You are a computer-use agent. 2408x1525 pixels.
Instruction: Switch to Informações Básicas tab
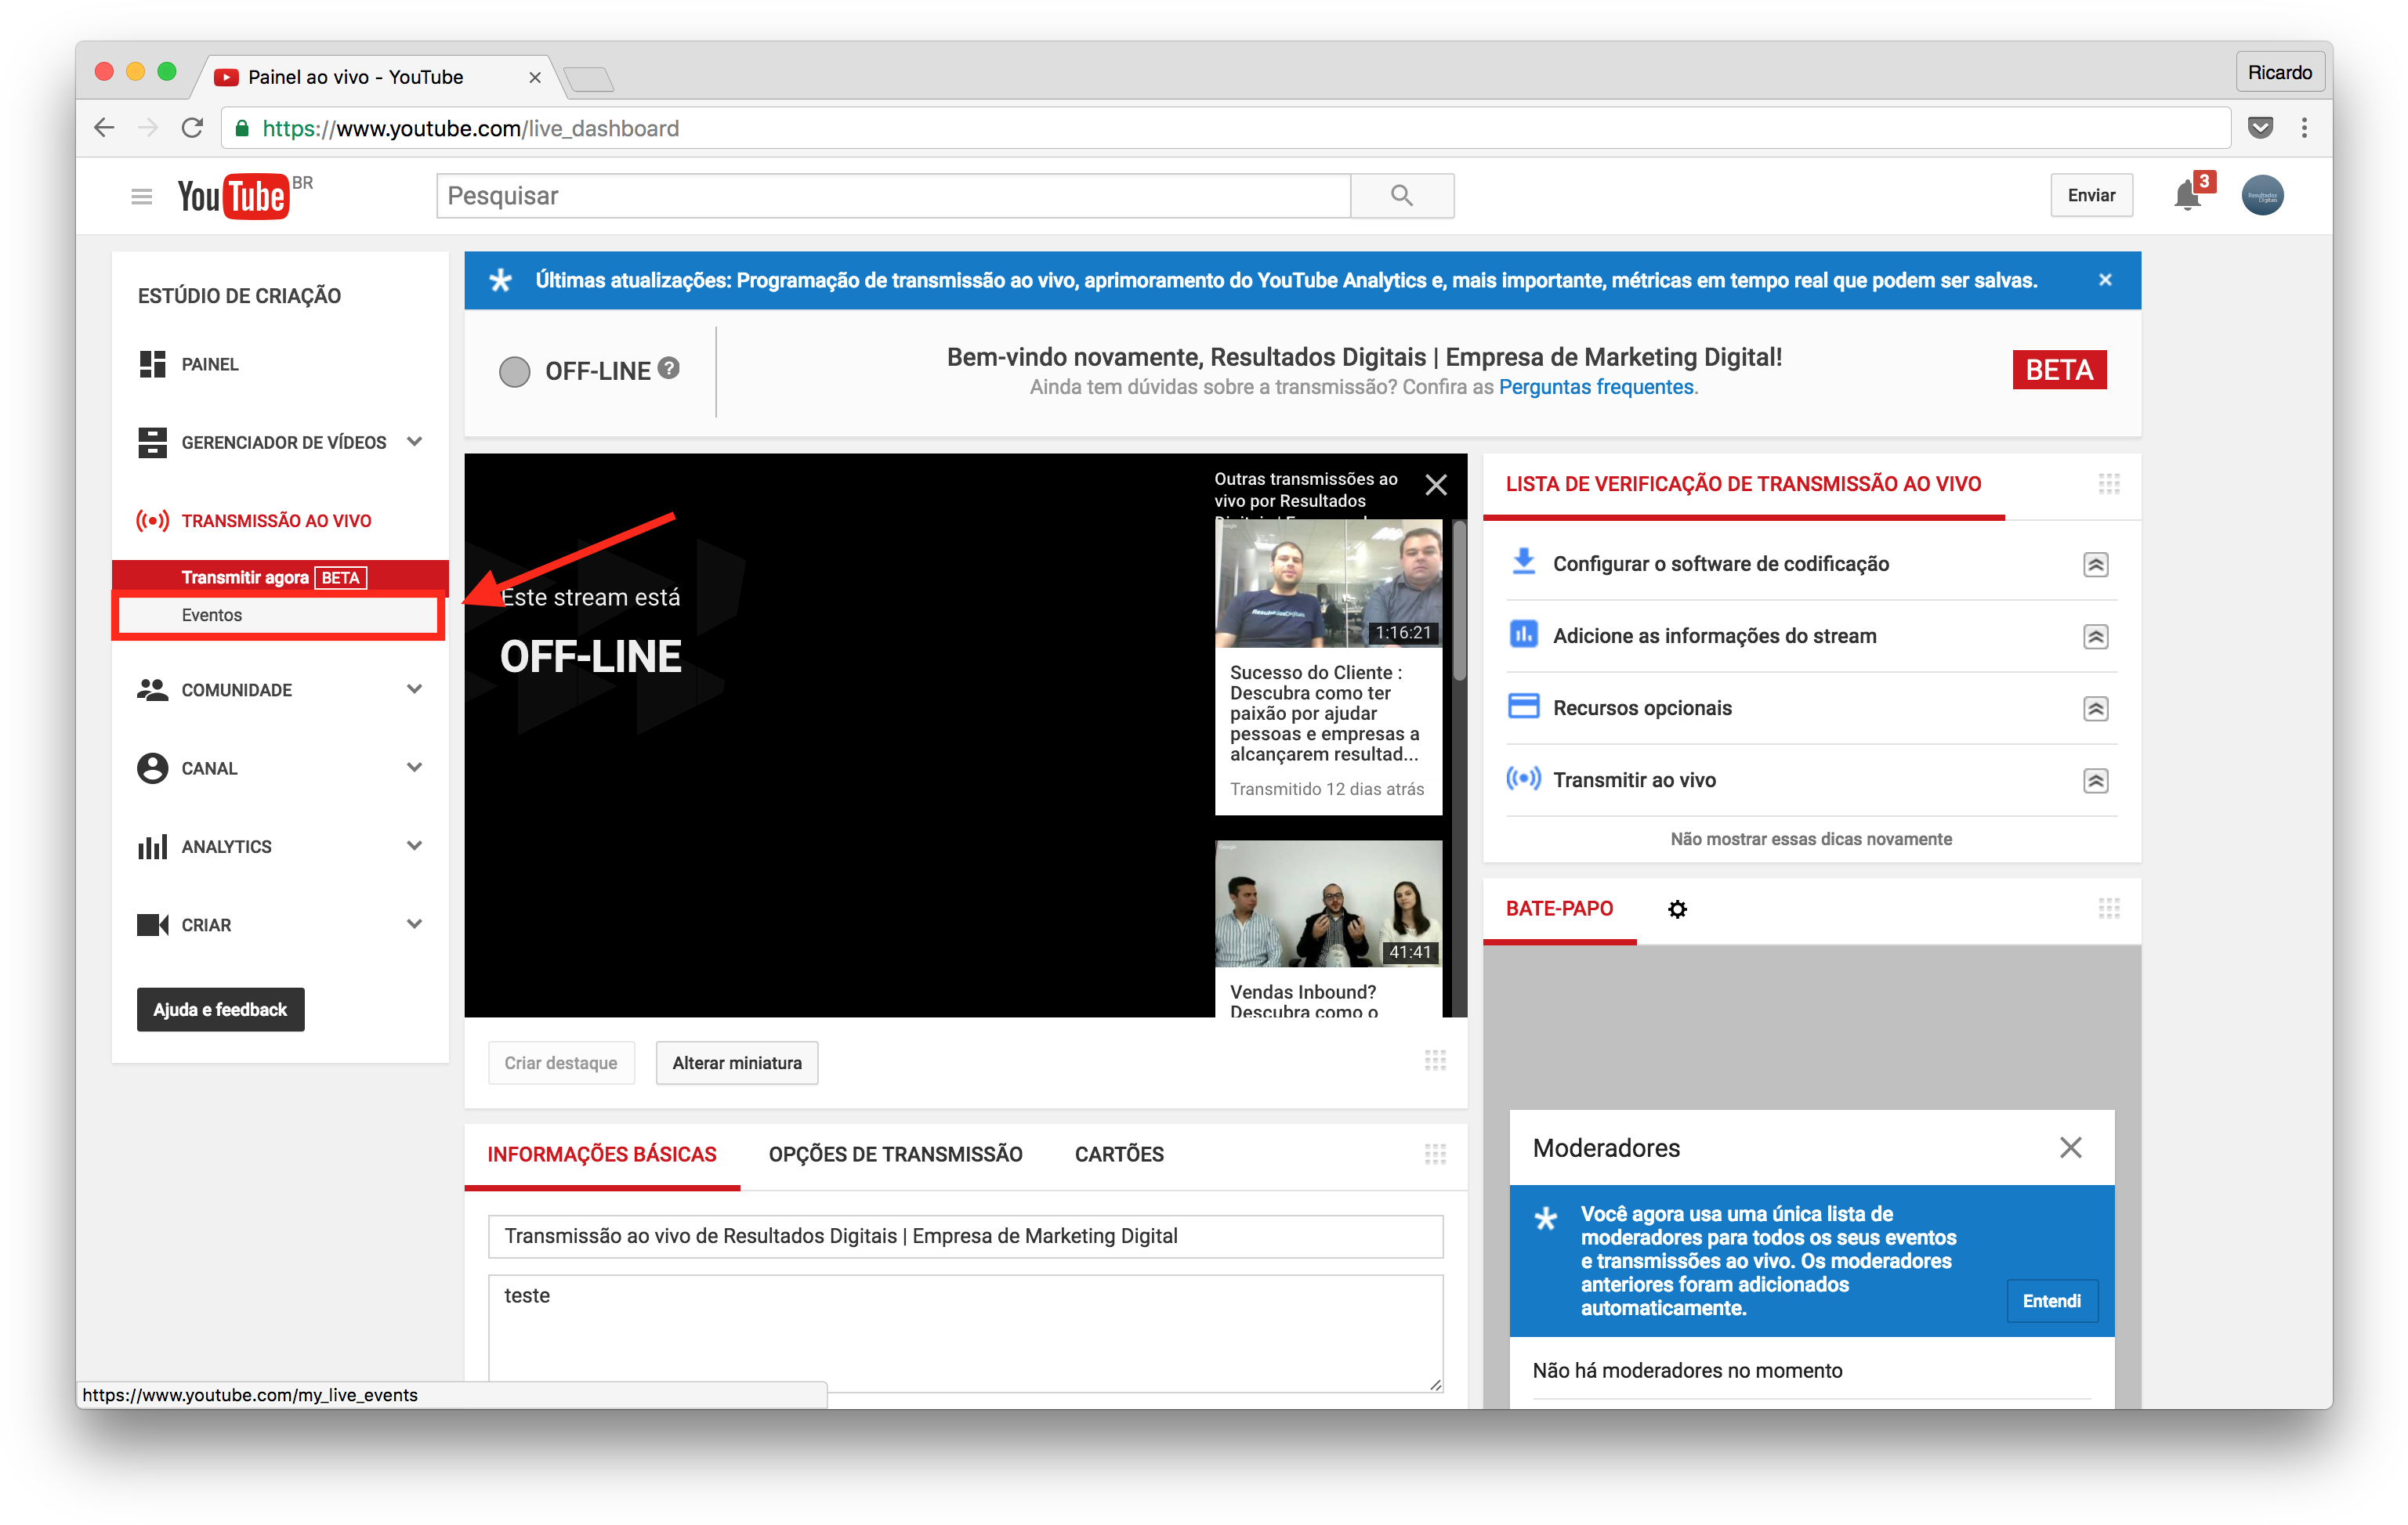click(x=602, y=1155)
